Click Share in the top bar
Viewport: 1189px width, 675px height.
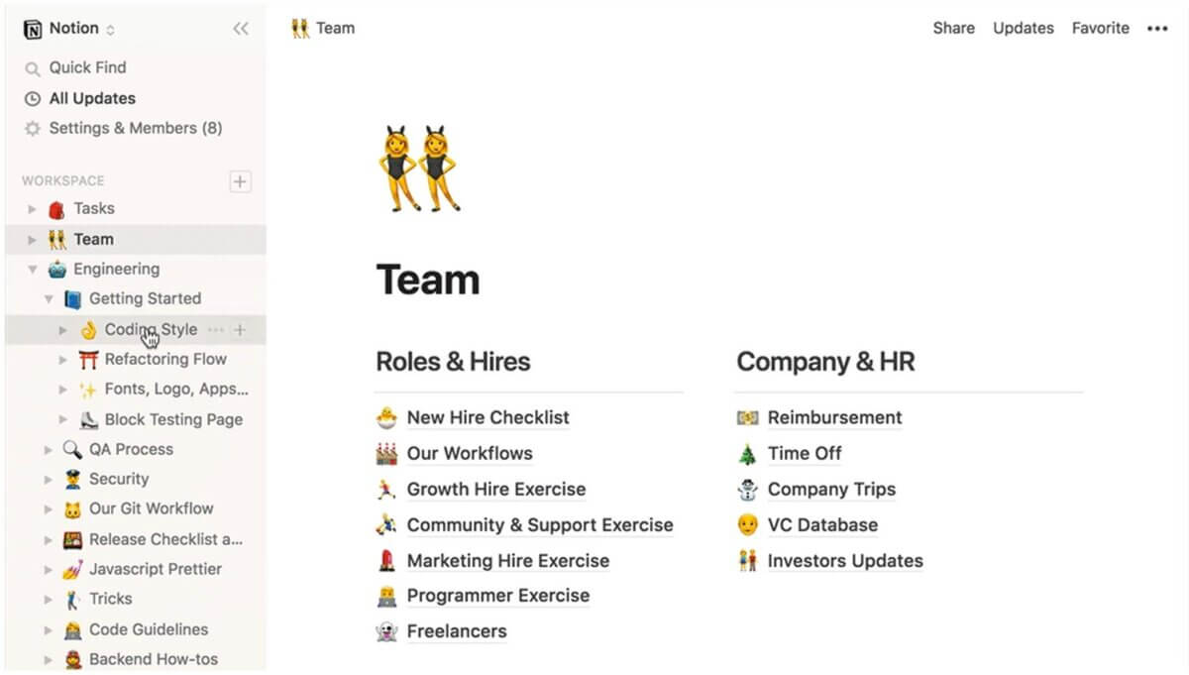pyautogui.click(x=953, y=29)
